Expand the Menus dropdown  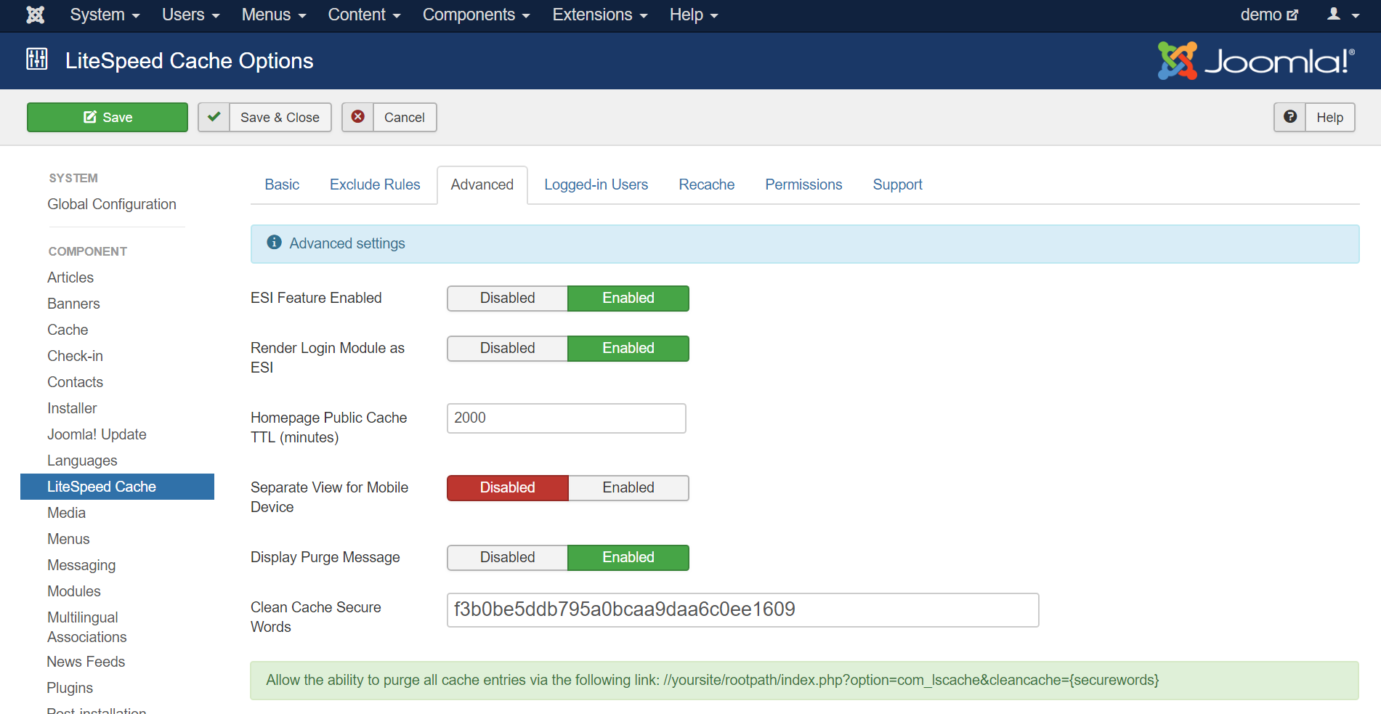point(273,15)
